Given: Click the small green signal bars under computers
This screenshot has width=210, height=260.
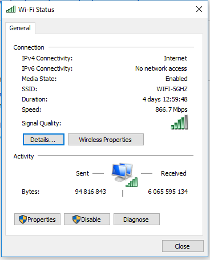Looking at the screenshot, I should (132, 182).
